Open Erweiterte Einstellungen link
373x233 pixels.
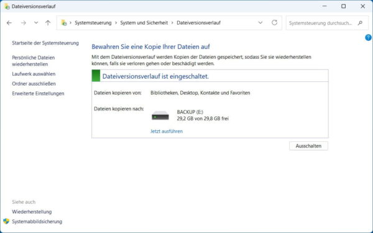[x=38, y=94]
